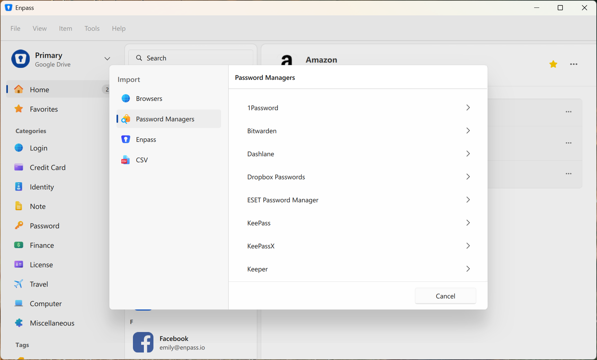The height and width of the screenshot is (360, 597).
Task: Select the Enpass import source
Action: [x=169, y=139]
